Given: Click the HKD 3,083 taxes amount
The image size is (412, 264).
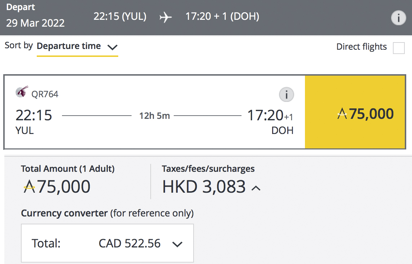Looking at the screenshot, I should point(204,187).
